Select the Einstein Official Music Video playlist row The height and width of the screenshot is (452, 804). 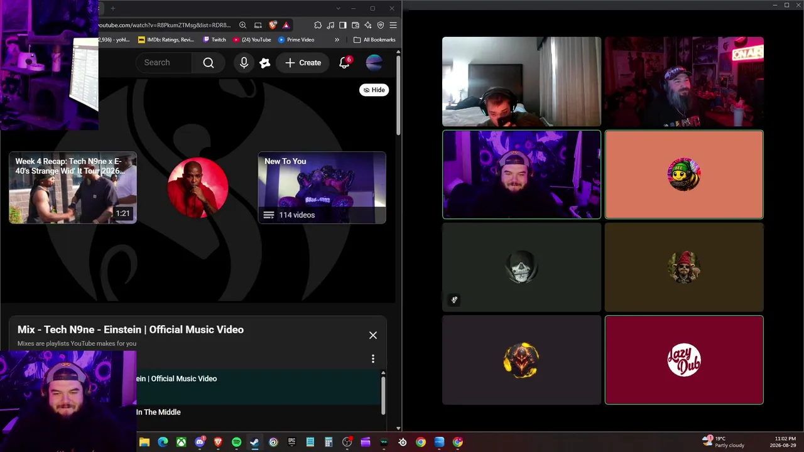[x=258, y=387]
